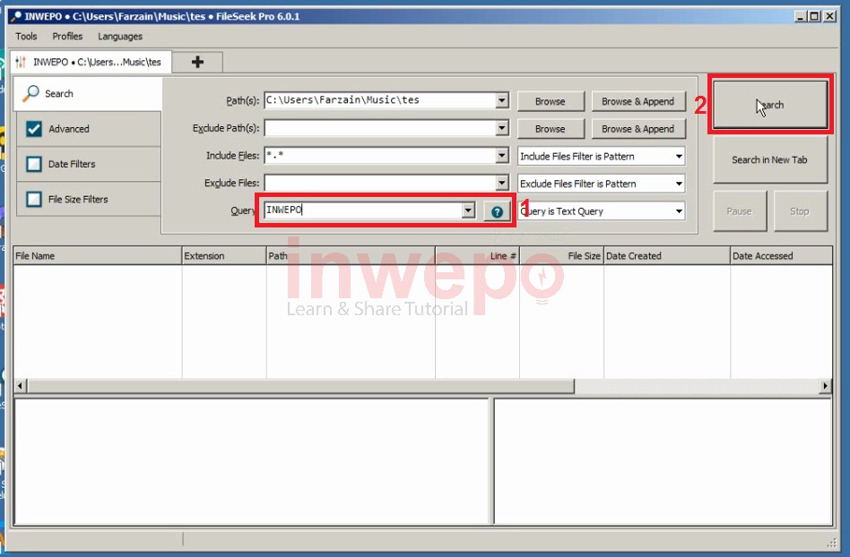This screenshot has height=557, width=850.
Task: Sort results by File Size column
Action: 561,256
